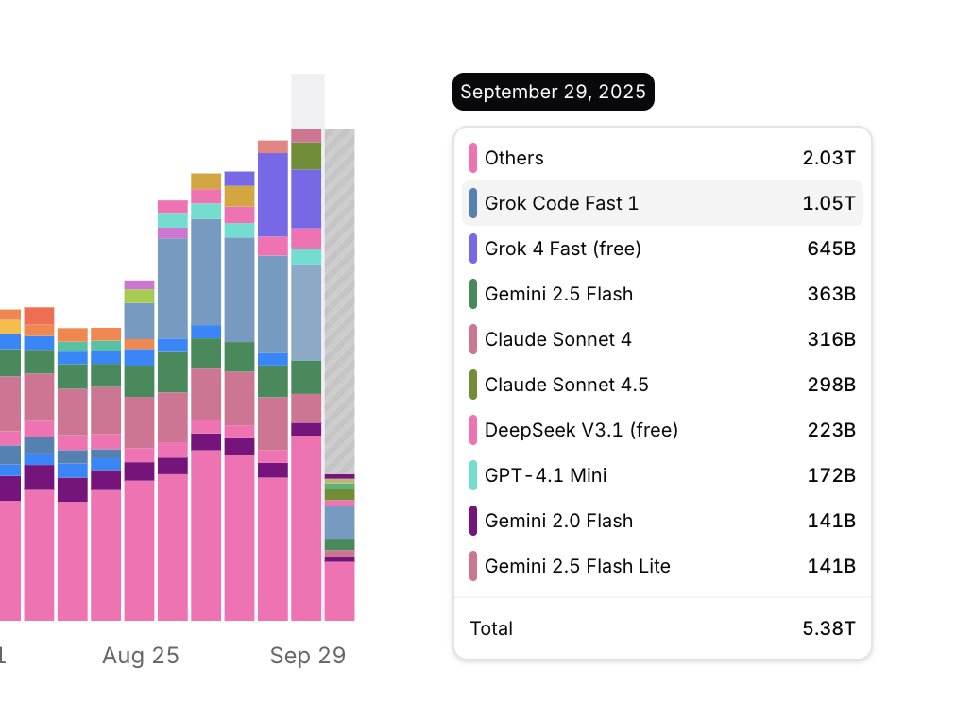Click the Claude Sonnet 4 legend label

click(557, 339)
